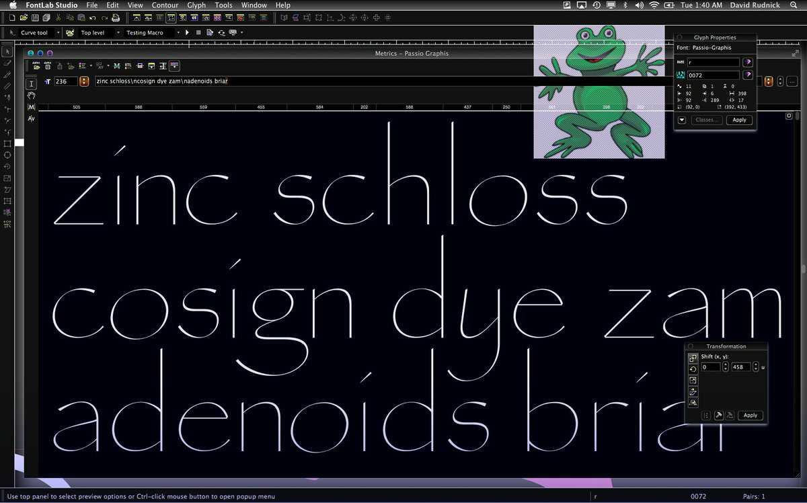The height and width of the screenshot is (503, 807).
Task: Select the Rectangle tool in the toolbox
Action: tap(7, 144)
